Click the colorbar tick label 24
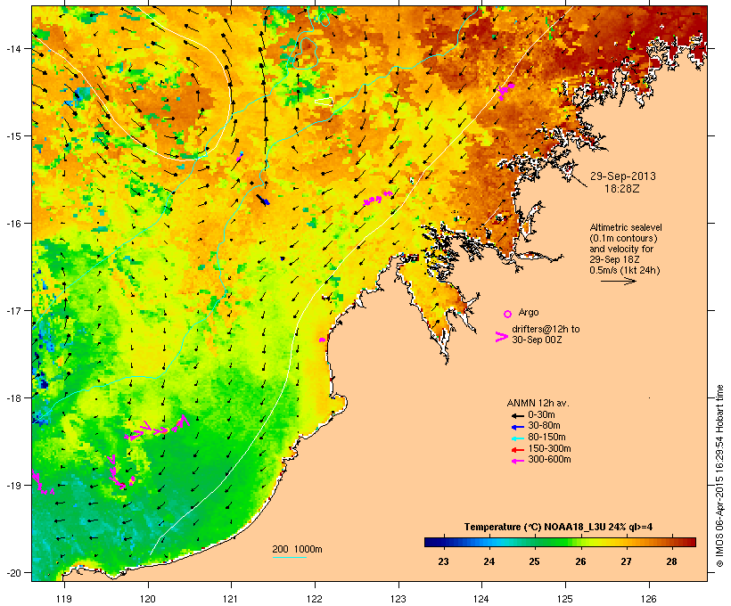The height and width of the screenshot is (606, 731). click(x=489, y=561)
